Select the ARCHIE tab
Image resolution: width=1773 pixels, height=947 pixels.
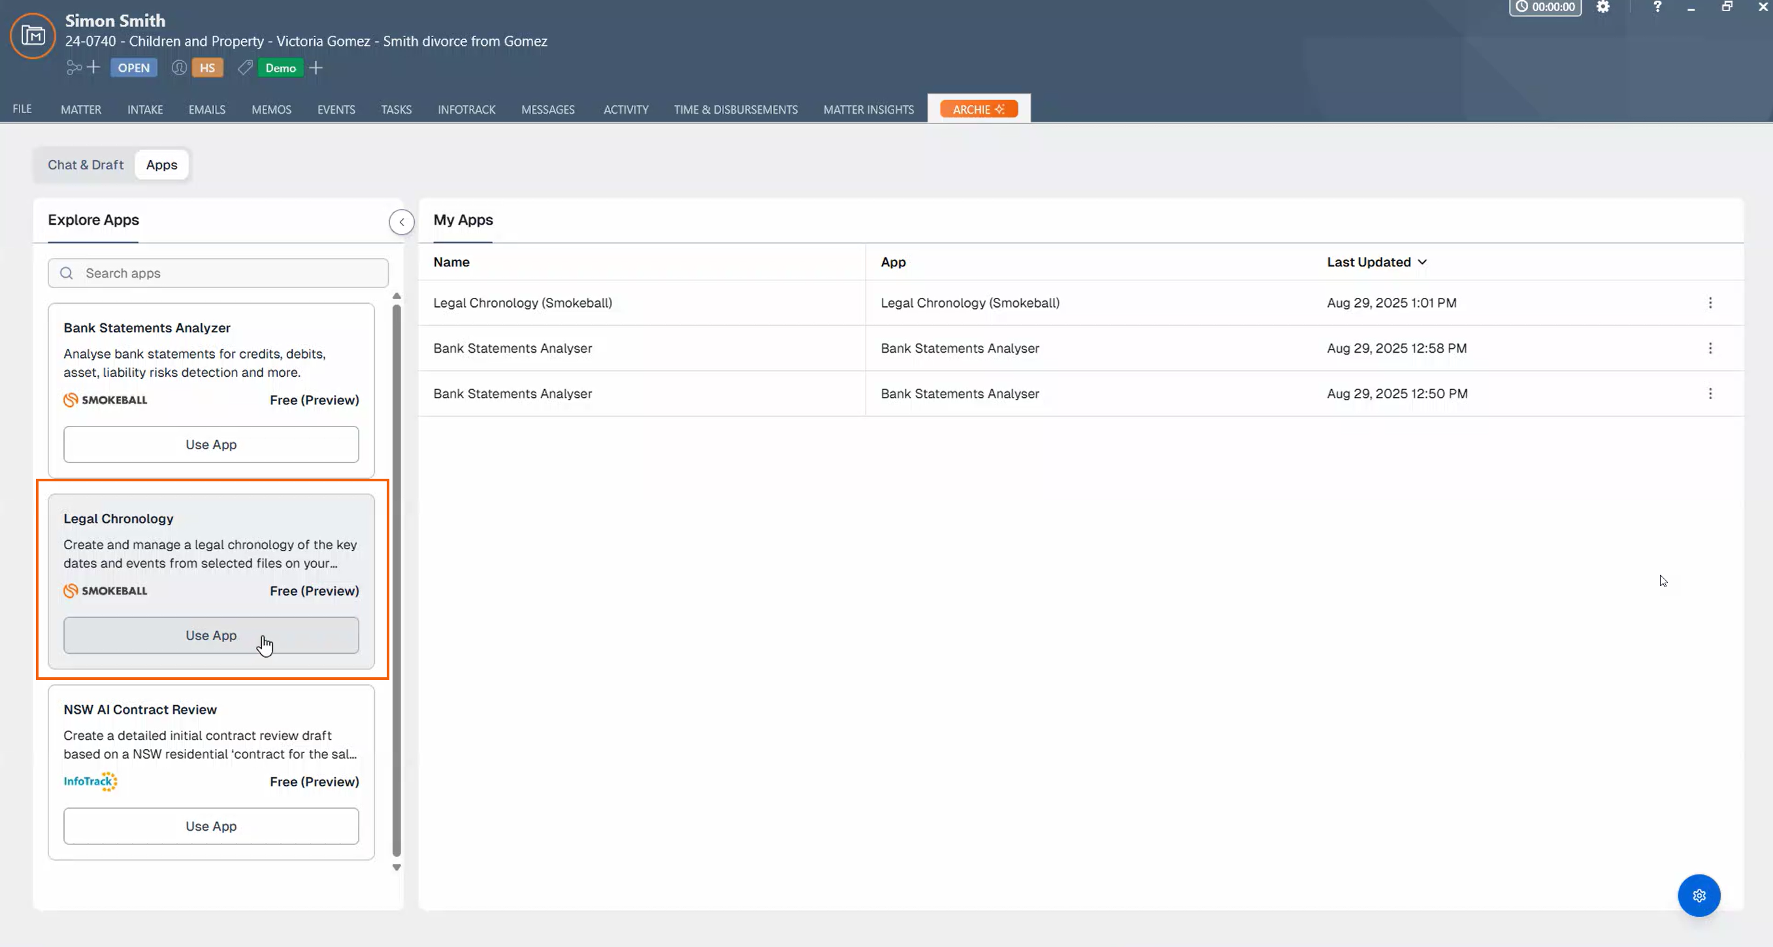979,110
